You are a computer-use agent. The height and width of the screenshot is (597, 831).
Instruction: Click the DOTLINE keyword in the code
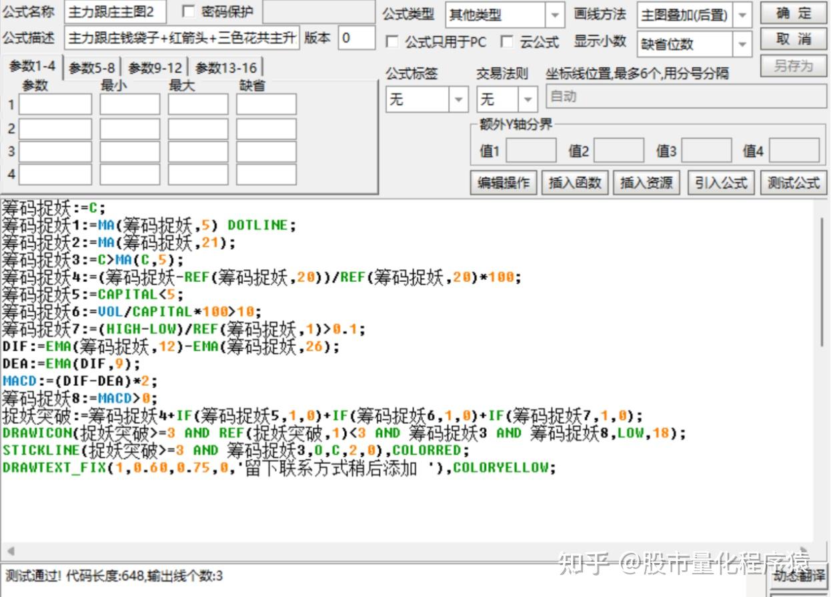click(258, 225)
